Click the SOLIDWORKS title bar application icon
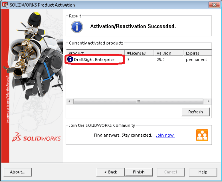 click(5, 5)
